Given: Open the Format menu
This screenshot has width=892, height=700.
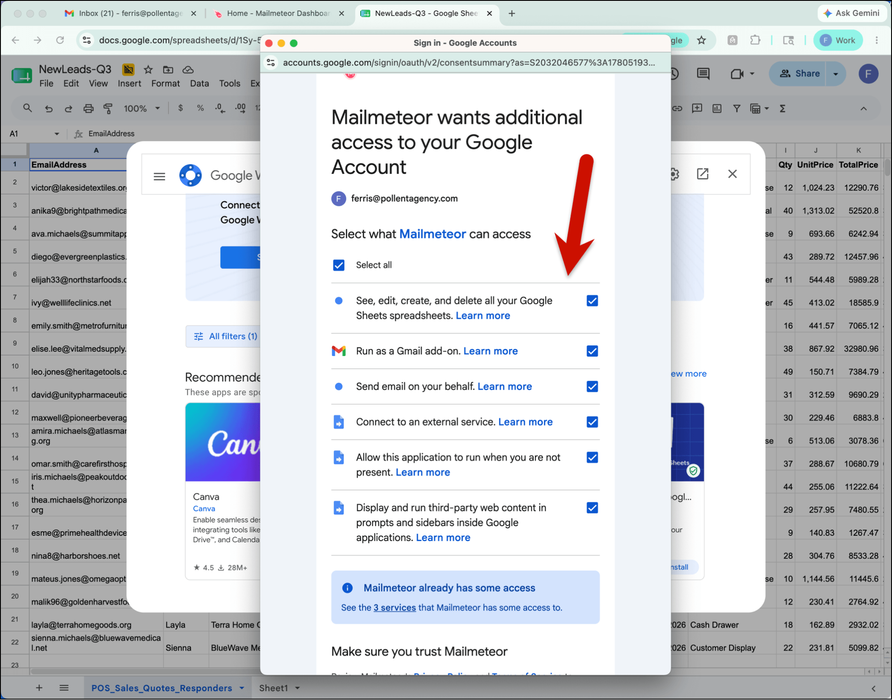Looking at the screenshot, I should tap(166, 83).
